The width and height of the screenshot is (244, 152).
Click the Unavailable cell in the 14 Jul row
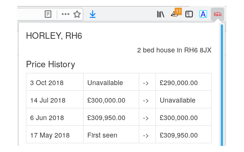[183, 100]
